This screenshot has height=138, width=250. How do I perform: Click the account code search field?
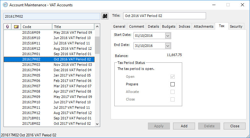coord(52,16)
